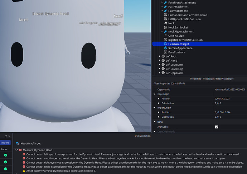The width and height of the screenshot is (247, 174).
Task: Expand the LeftLowerArm tree node
Action: pyautogui.click(x=159, y=65)
